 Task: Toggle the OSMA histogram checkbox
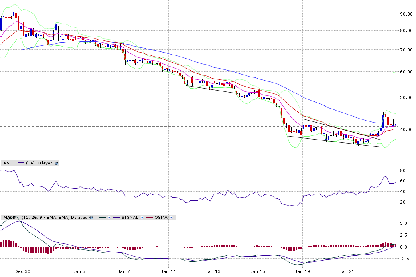171,218
